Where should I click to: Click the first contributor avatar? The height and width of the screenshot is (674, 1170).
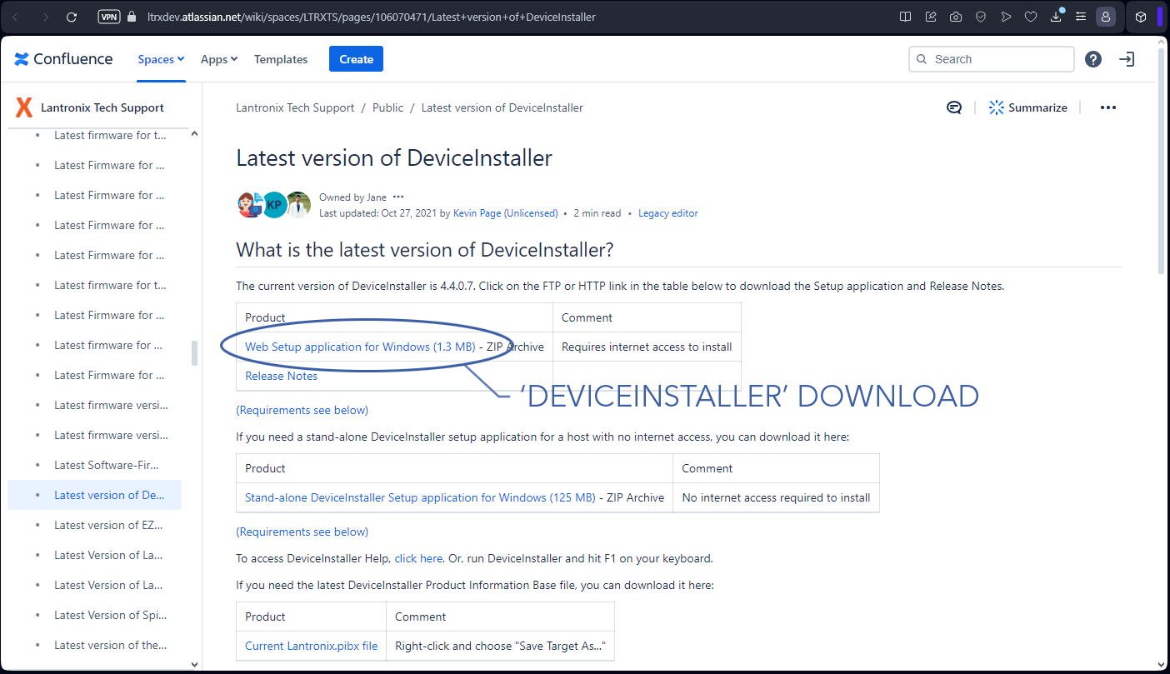tap(249, 205)
